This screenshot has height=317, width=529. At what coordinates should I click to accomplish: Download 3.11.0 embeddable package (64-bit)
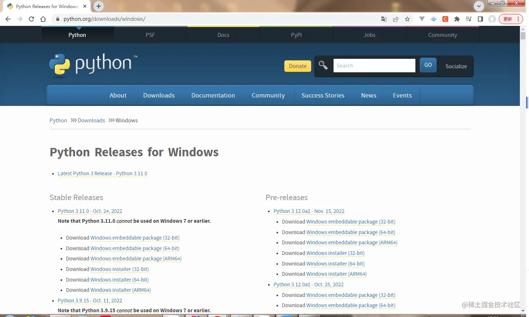tap(135, 248)
